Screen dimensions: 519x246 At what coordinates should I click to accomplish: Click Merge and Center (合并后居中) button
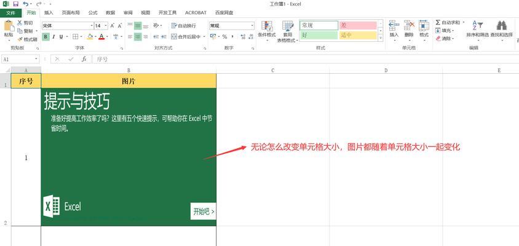coord(186,36)
